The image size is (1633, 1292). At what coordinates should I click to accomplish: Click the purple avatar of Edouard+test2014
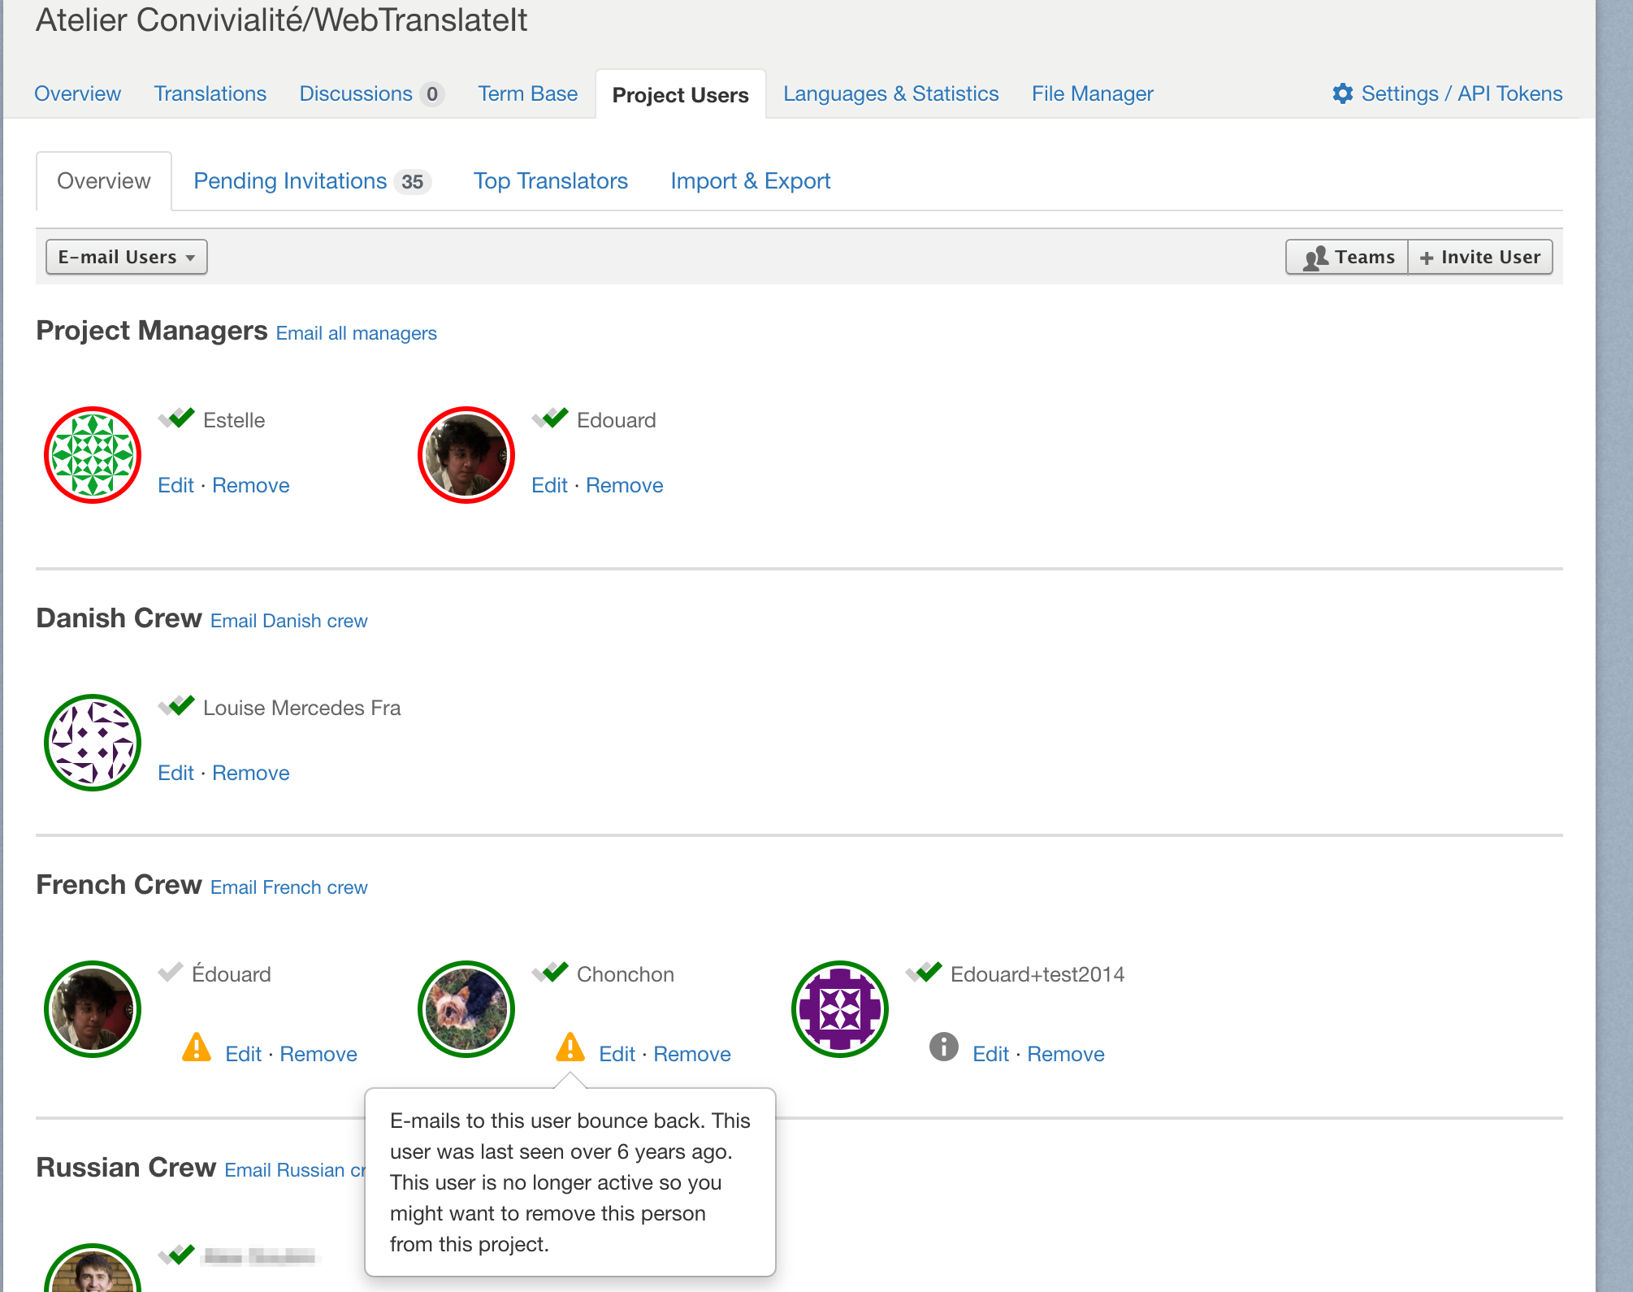839,1009
